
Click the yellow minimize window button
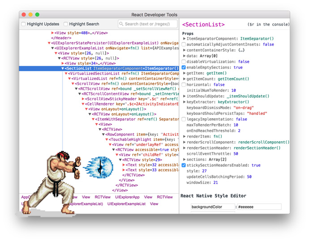(30, 15)
